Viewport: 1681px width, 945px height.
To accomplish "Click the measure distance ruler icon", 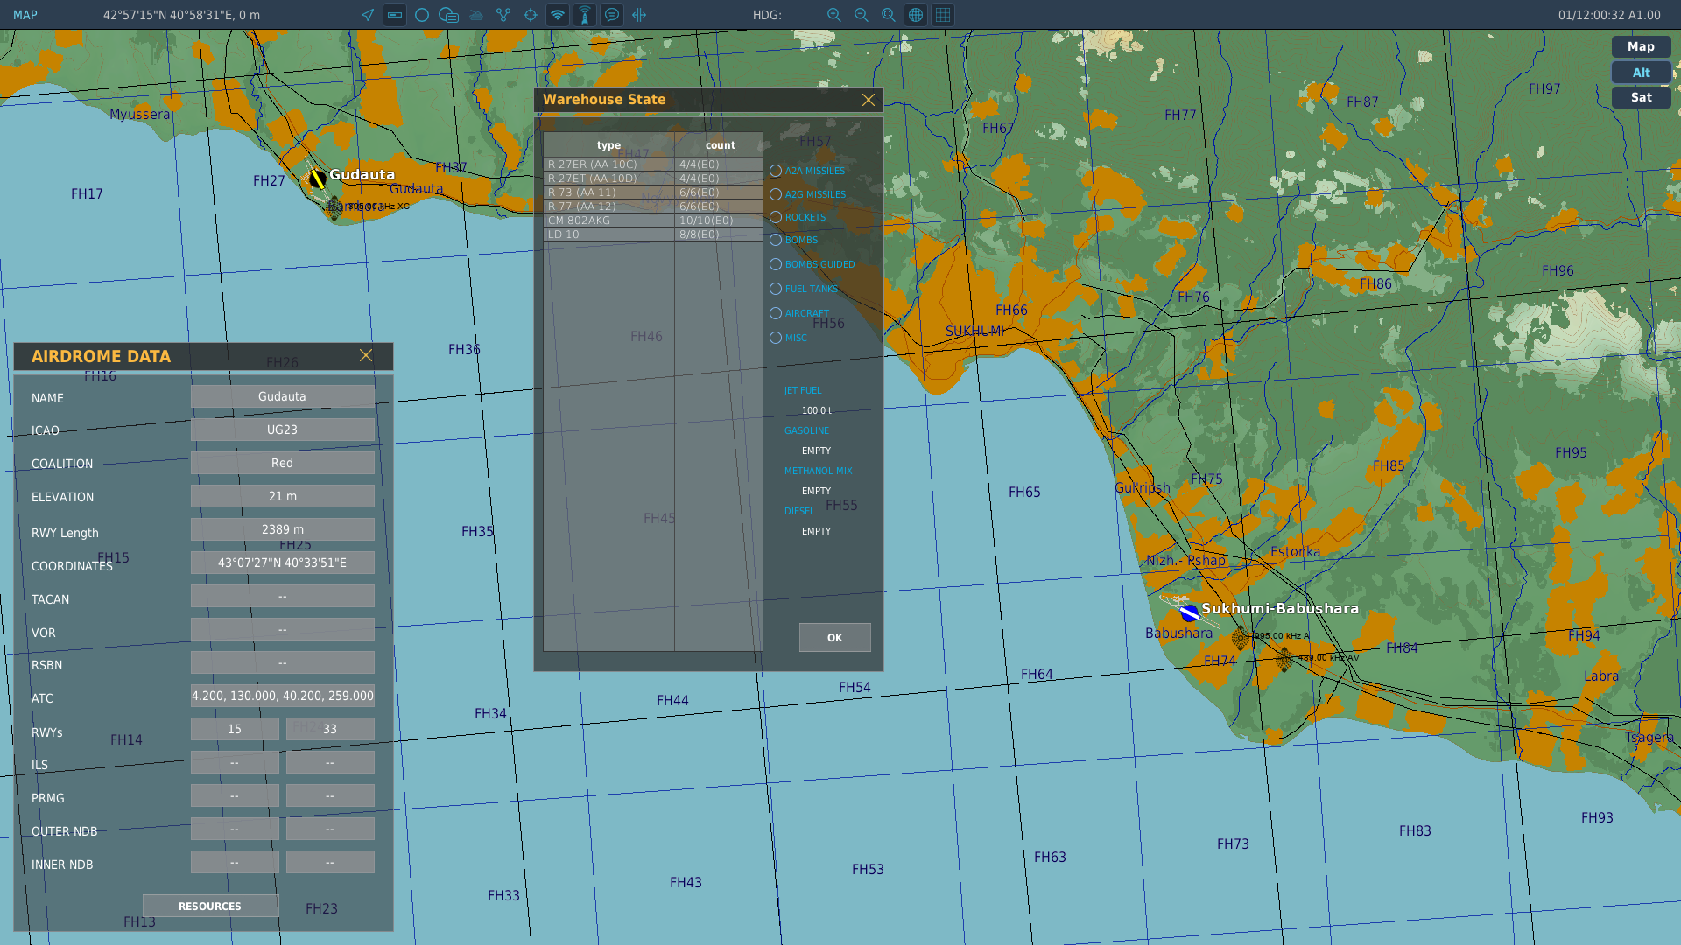I will (639, 15).
